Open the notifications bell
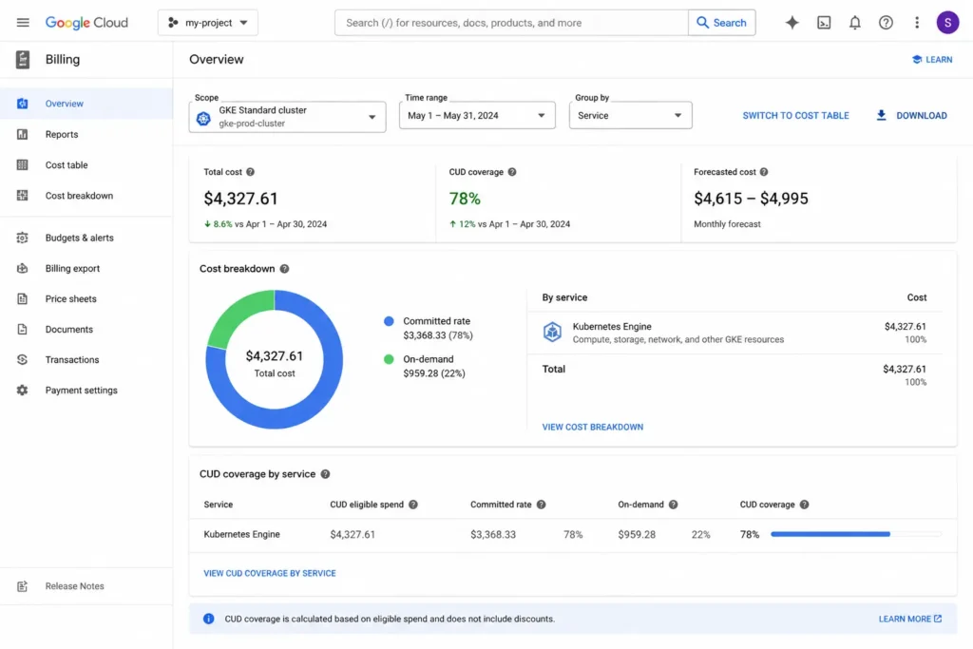This screenshot has height=649, width=973. 854,23
